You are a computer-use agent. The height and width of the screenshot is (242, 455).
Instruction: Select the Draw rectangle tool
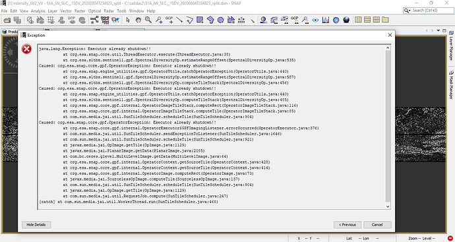coord(200,20)
